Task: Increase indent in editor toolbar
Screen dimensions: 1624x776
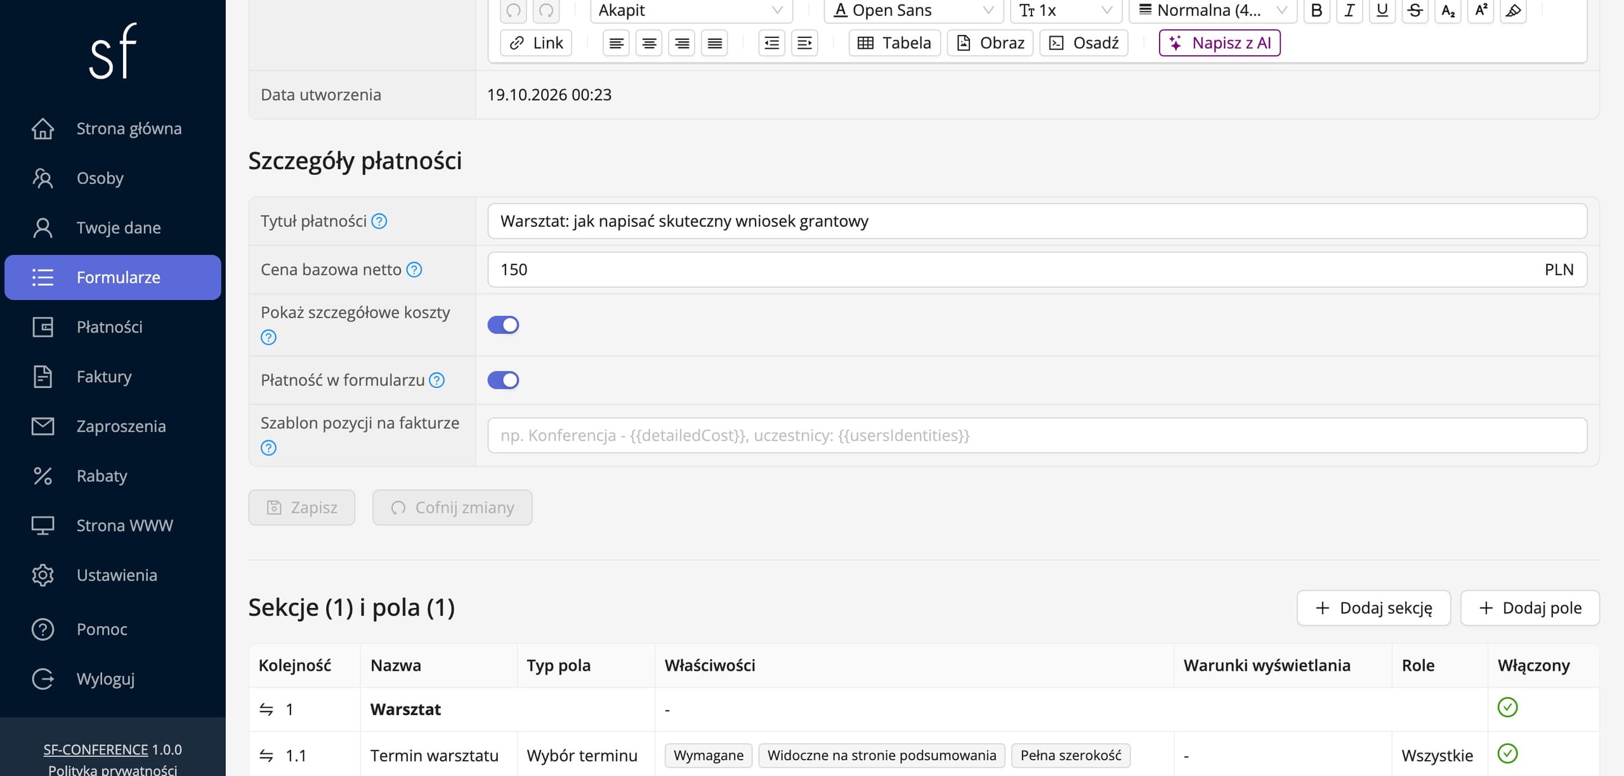Action: click(804, 43)
